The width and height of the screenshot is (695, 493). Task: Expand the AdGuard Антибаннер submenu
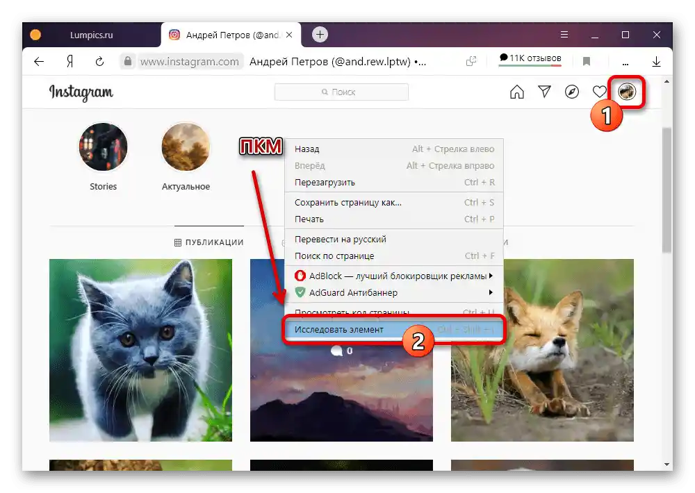[394, 293]
